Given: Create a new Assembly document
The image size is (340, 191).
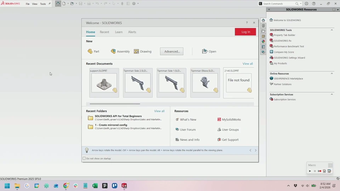Looking at the screenshot, I should point(120,51).
